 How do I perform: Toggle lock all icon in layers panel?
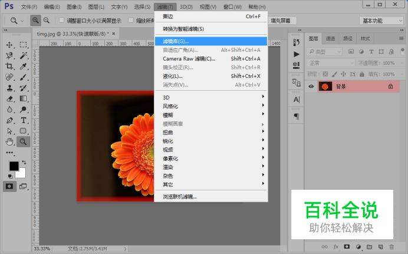(361, 74)
